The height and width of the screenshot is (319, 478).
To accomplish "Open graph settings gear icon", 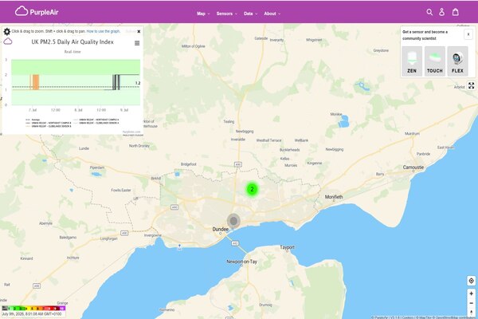I will point(6,31).
